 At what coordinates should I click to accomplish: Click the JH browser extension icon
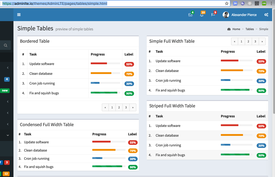pyautogui.click(x=235, y=4)
